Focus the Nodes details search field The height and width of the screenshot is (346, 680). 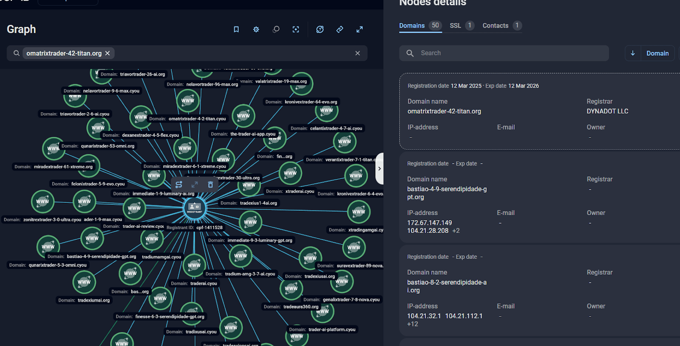(504, 53)
